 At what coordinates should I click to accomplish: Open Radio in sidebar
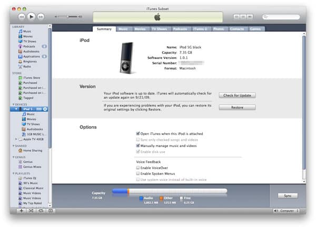pyautogui.click(x=27, y=67)
